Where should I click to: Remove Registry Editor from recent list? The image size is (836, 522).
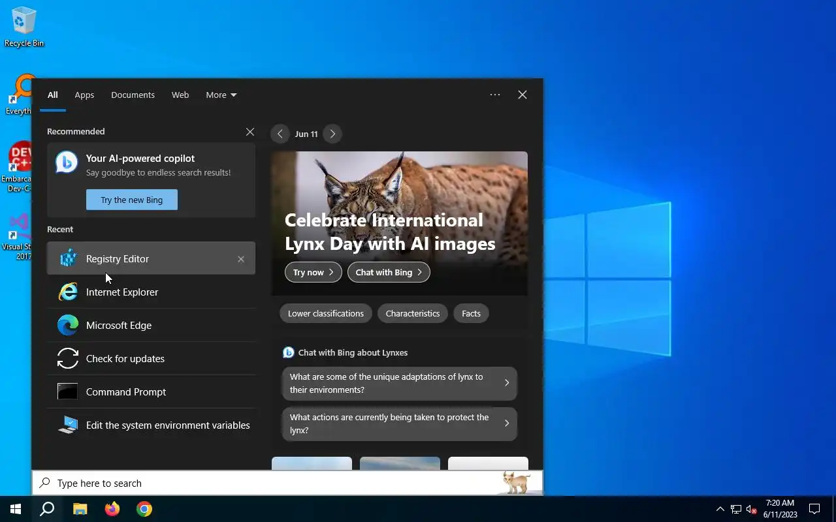click(241, 259)
